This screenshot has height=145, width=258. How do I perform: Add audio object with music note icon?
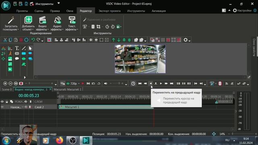click(10, 64)
